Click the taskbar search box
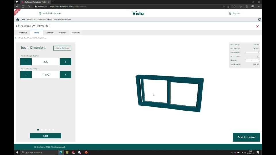Screen dimensions: 276x155 [x=39, y=152]
